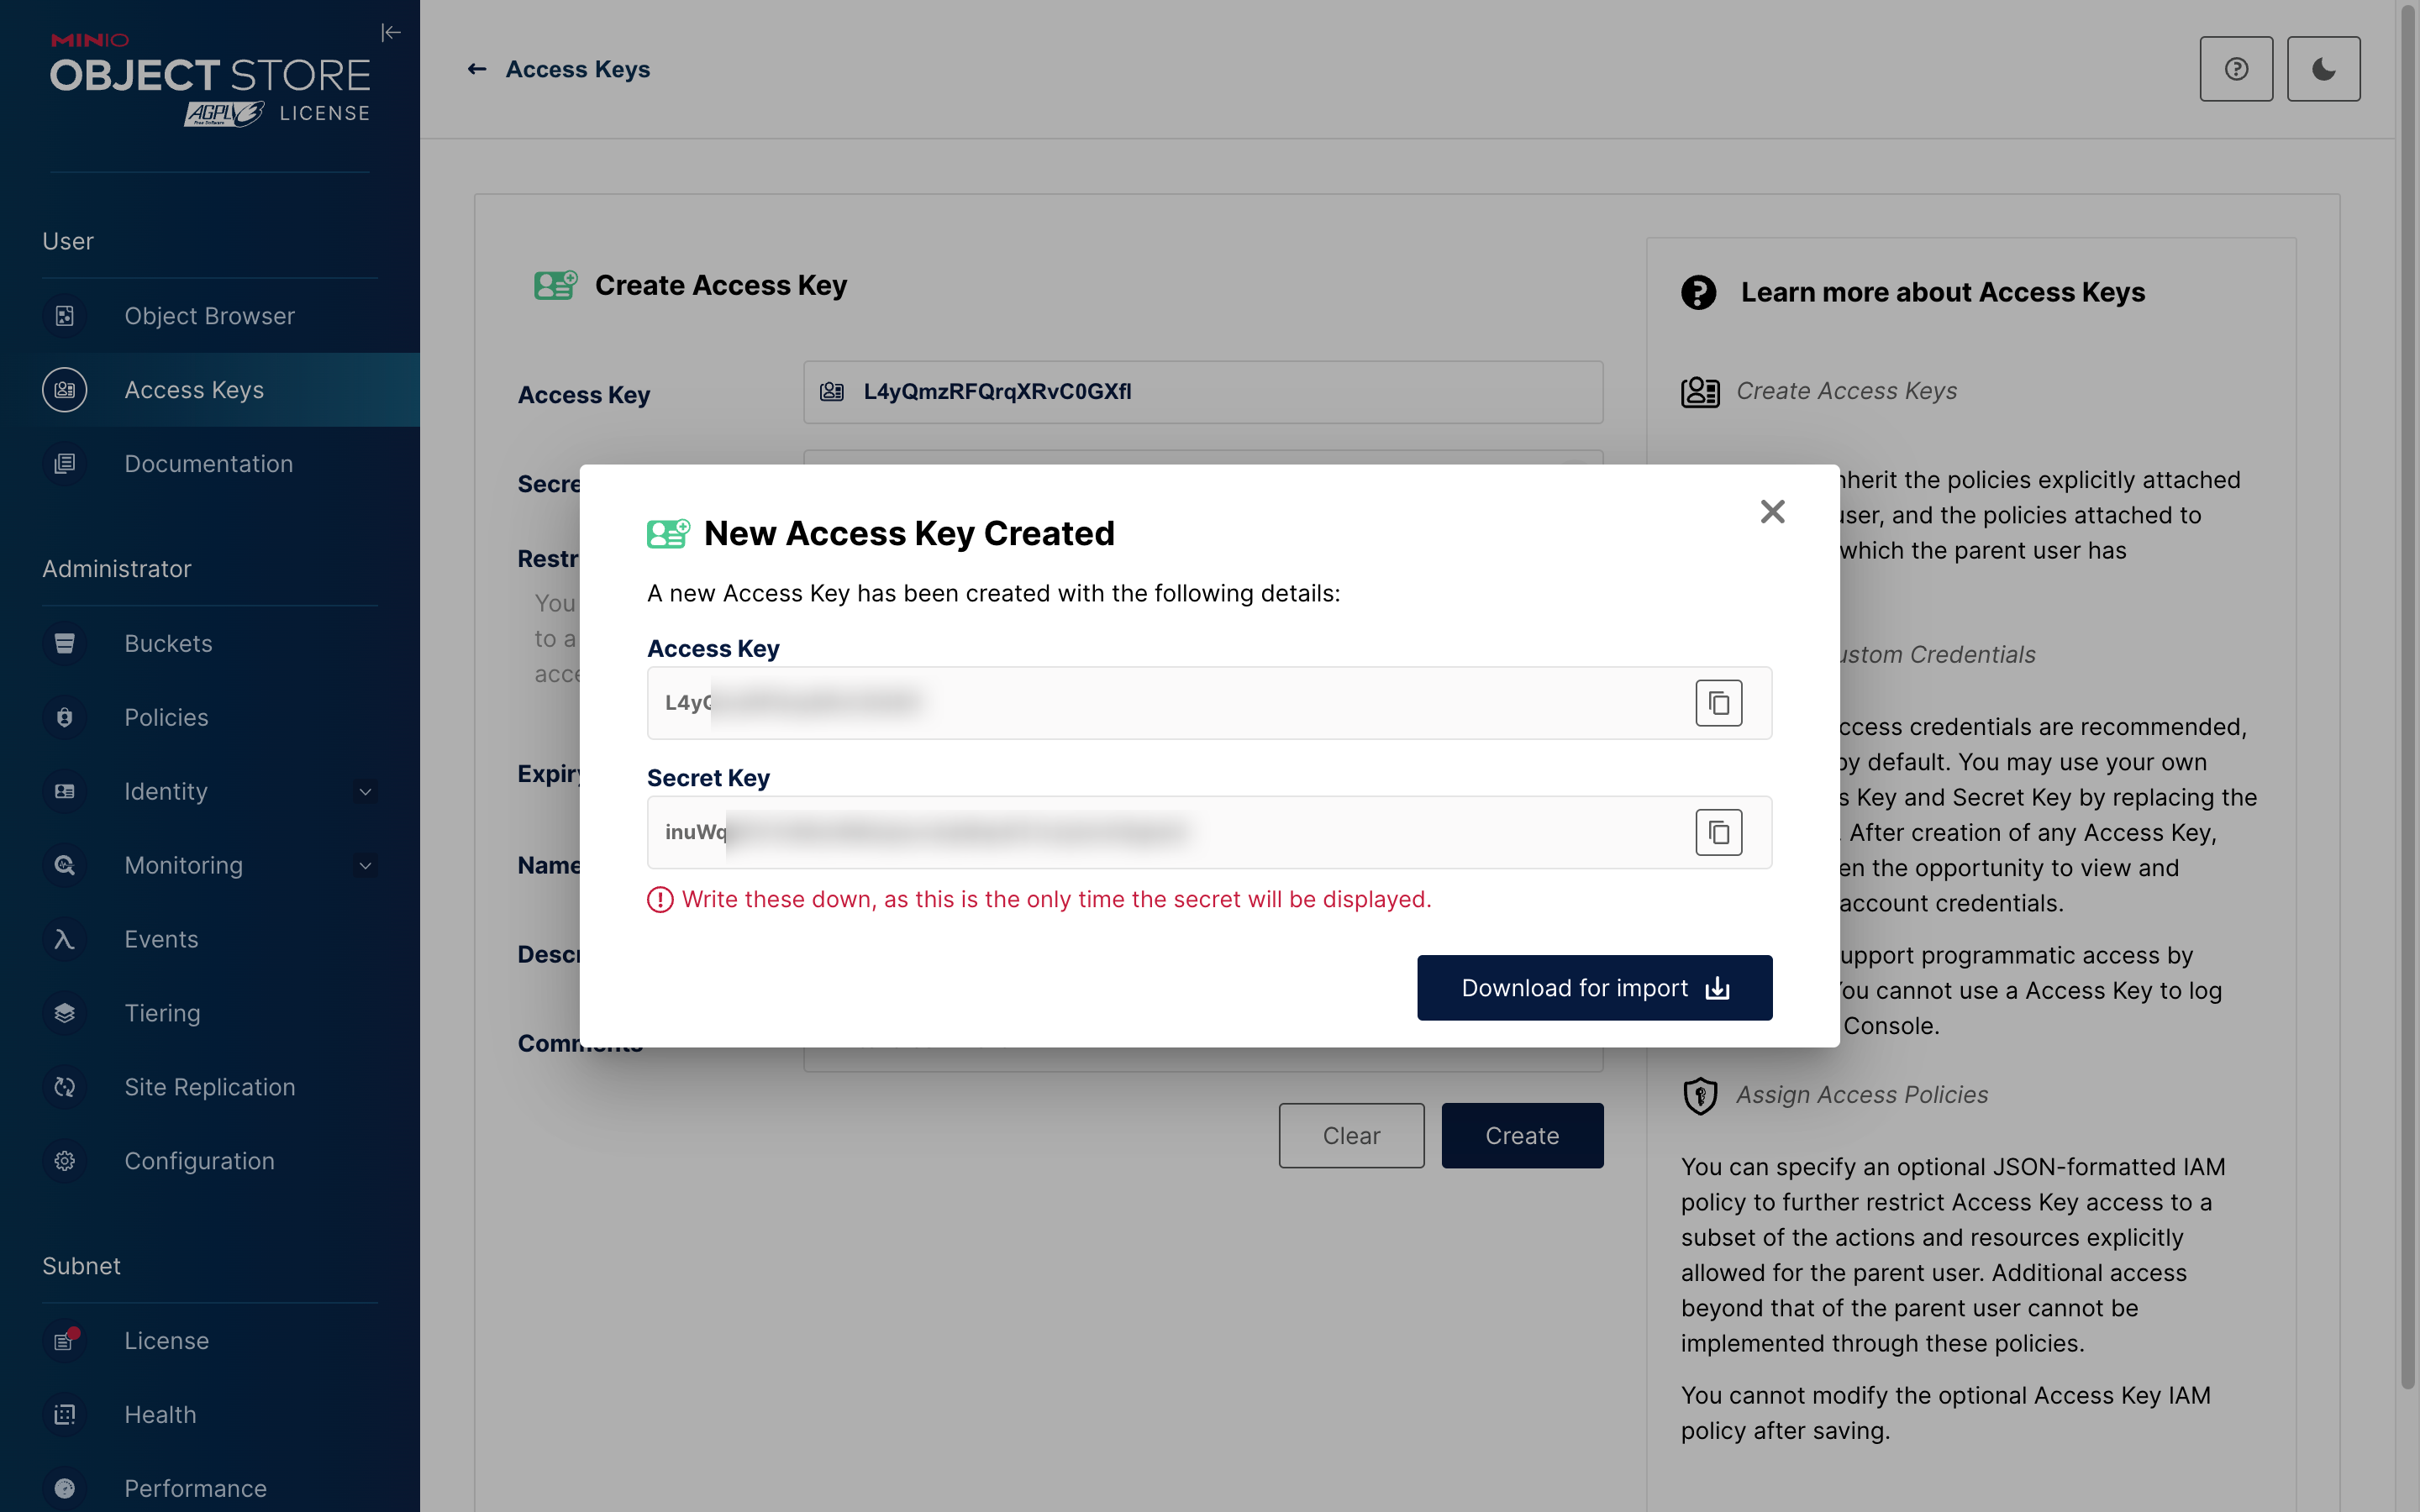Open the Buckets section icon
The height and width of the screenshot is (1512, 2420).
pyautogui.click(x=65, y=643)
